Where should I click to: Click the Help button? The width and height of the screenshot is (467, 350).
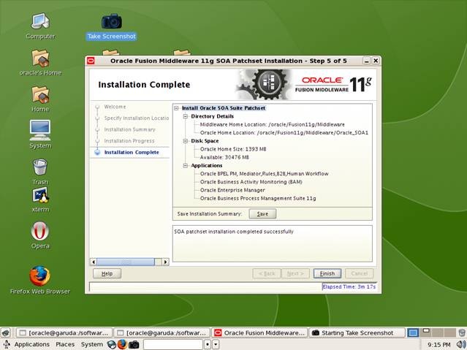[x=107, y=273]
